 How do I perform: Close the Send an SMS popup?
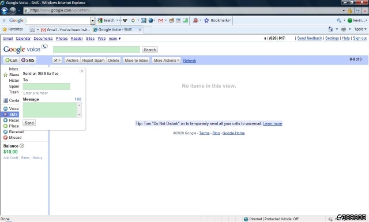[82, 71]
